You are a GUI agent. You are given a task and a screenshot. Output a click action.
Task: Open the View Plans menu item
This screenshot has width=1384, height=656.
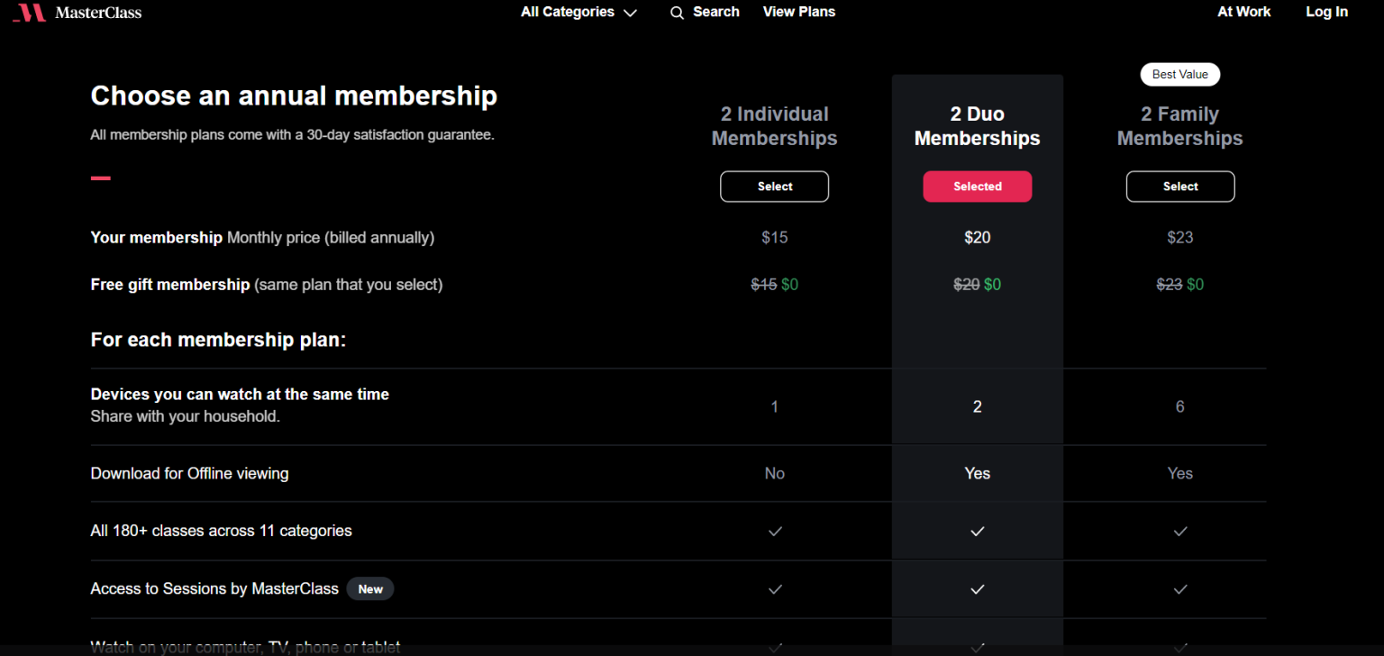tap(798, 12)
